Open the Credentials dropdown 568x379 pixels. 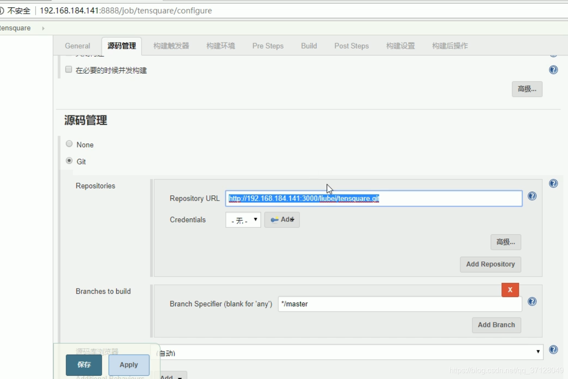click(243, 220)
